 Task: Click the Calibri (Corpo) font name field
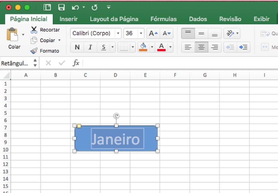pos(93,33)
